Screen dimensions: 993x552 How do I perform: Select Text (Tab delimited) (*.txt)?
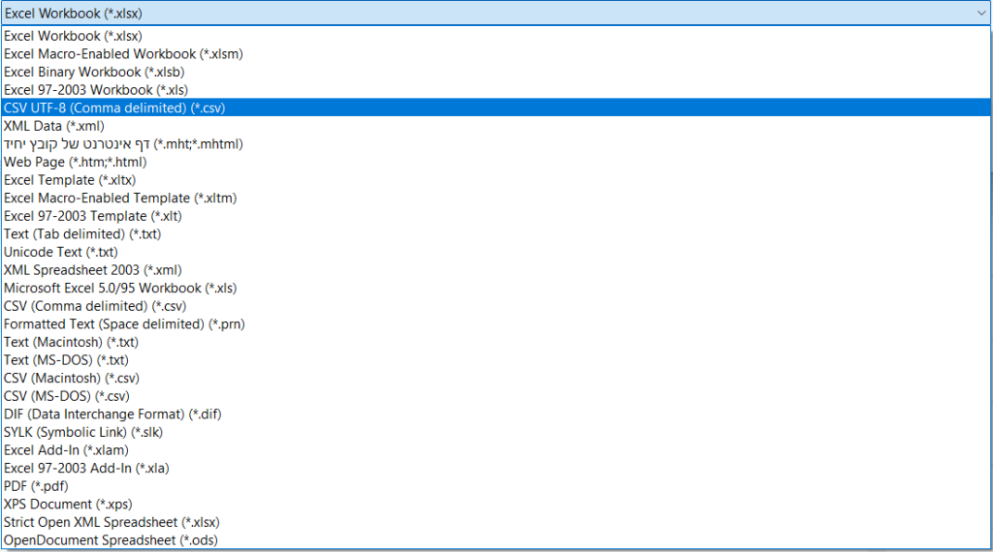pos(82,234)
